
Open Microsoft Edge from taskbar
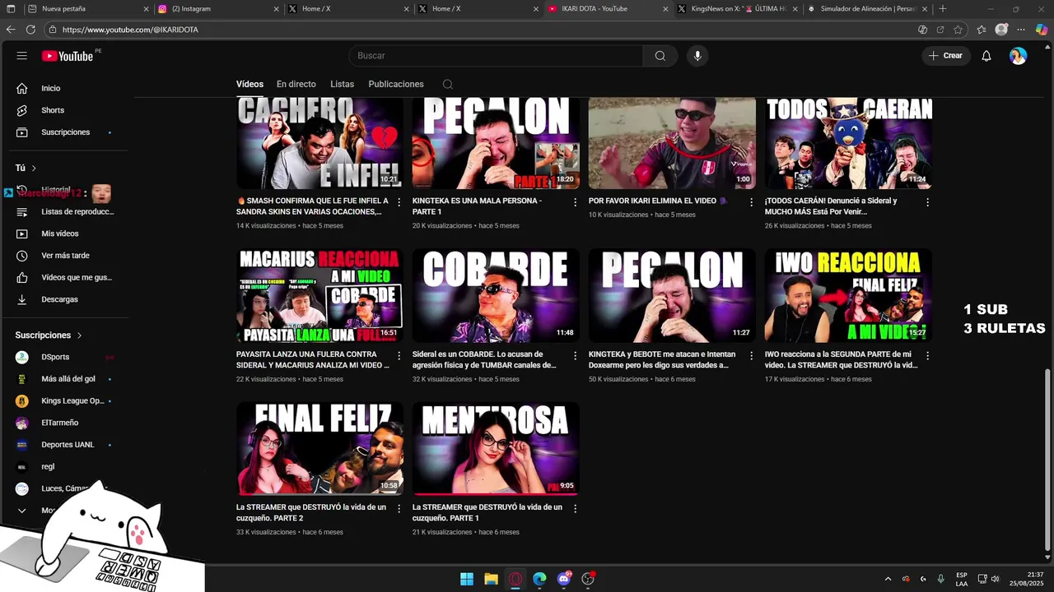(x=539, y=579)
